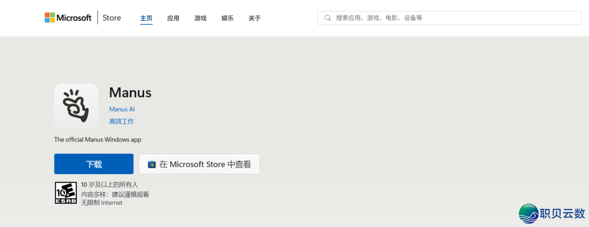Click 在 Microsoft Store 中查看 button
Image resolution: width=589 pixels, height=227 pixels.
199,164
